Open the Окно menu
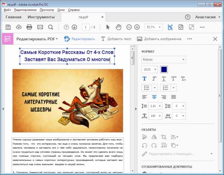Image resolution: width=224 pixels, height=175 pixels. pos(61,10)
